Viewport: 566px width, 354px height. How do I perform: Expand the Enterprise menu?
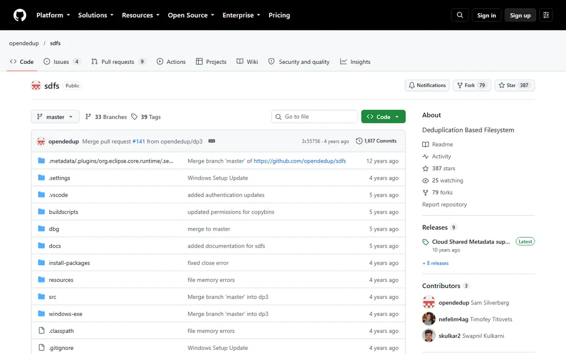[241, 15]
